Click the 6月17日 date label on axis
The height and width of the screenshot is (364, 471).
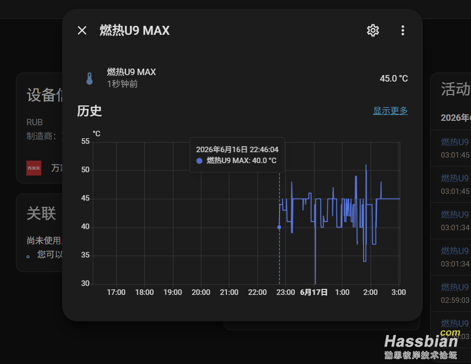coord(314,292)
